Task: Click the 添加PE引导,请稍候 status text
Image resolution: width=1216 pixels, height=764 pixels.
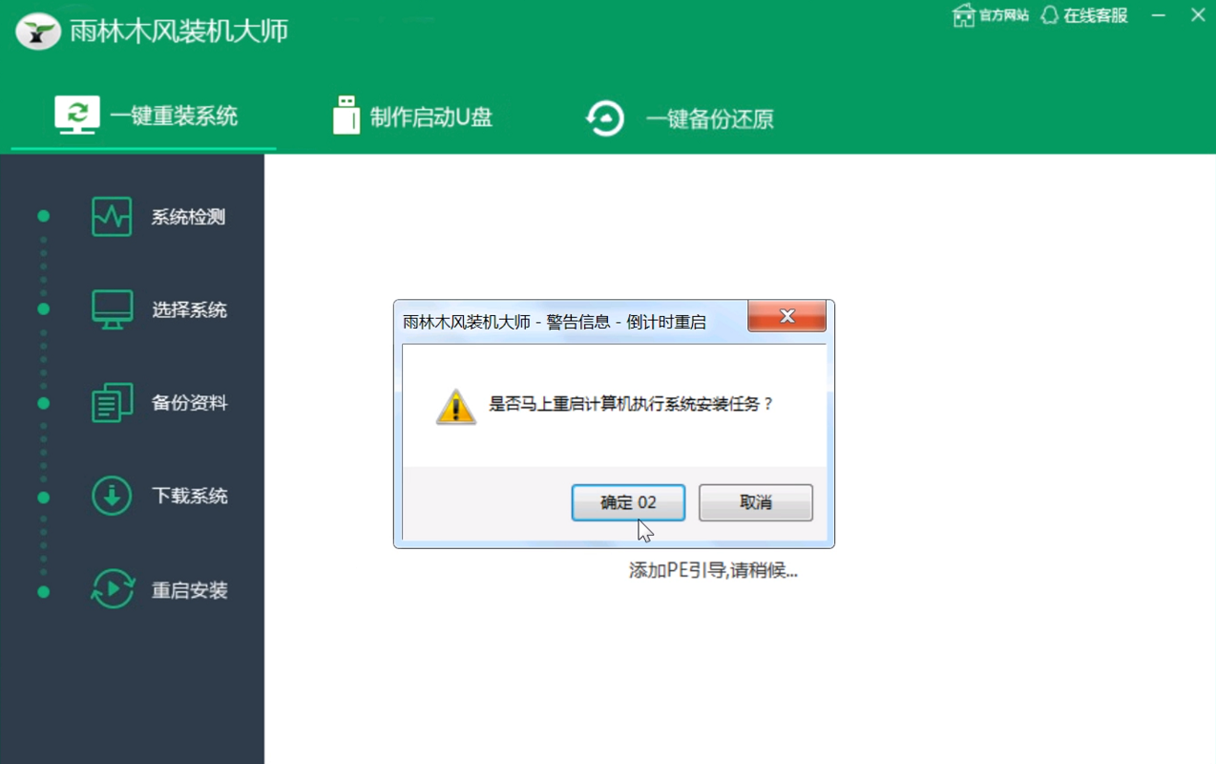Action: [713, 570]
